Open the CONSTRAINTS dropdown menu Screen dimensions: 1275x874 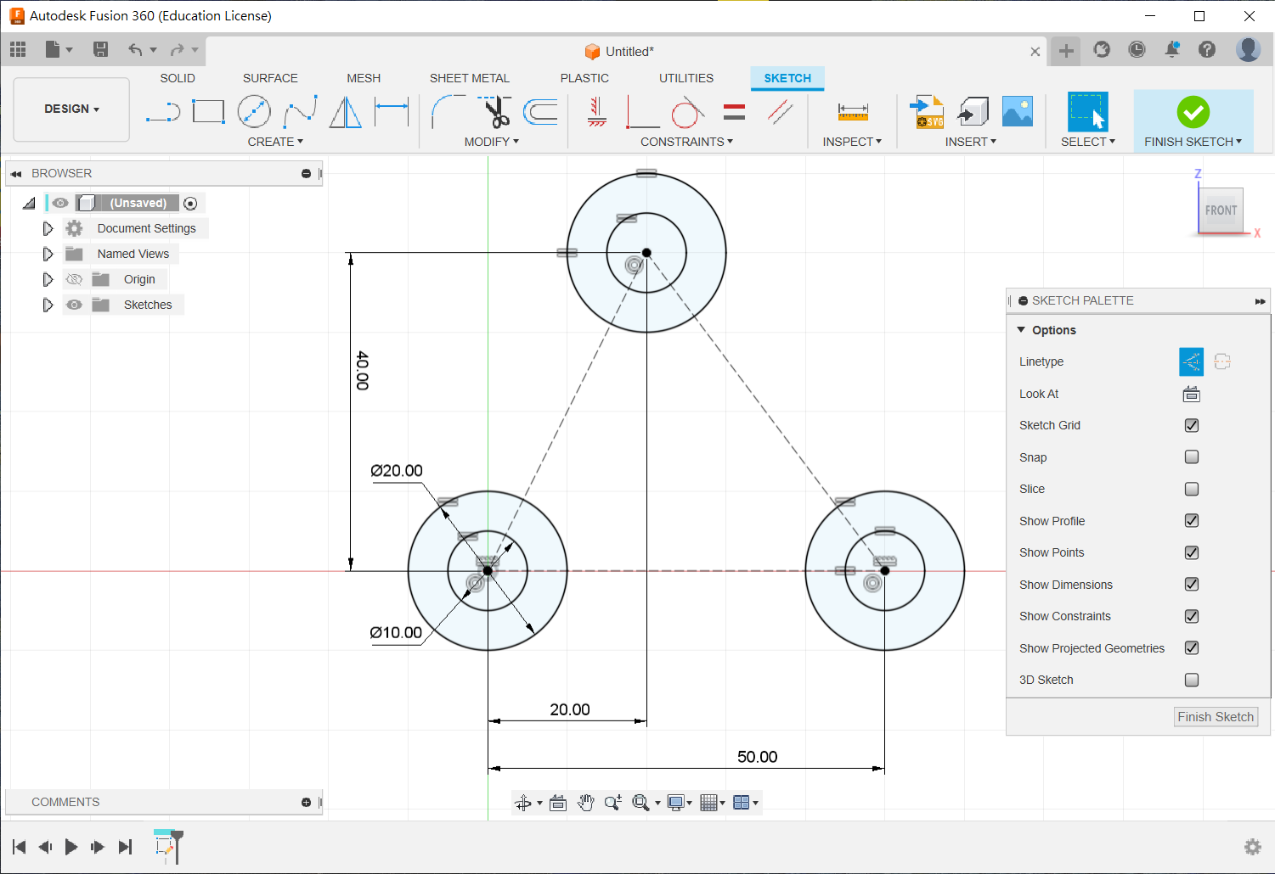(x=686, y=142)
